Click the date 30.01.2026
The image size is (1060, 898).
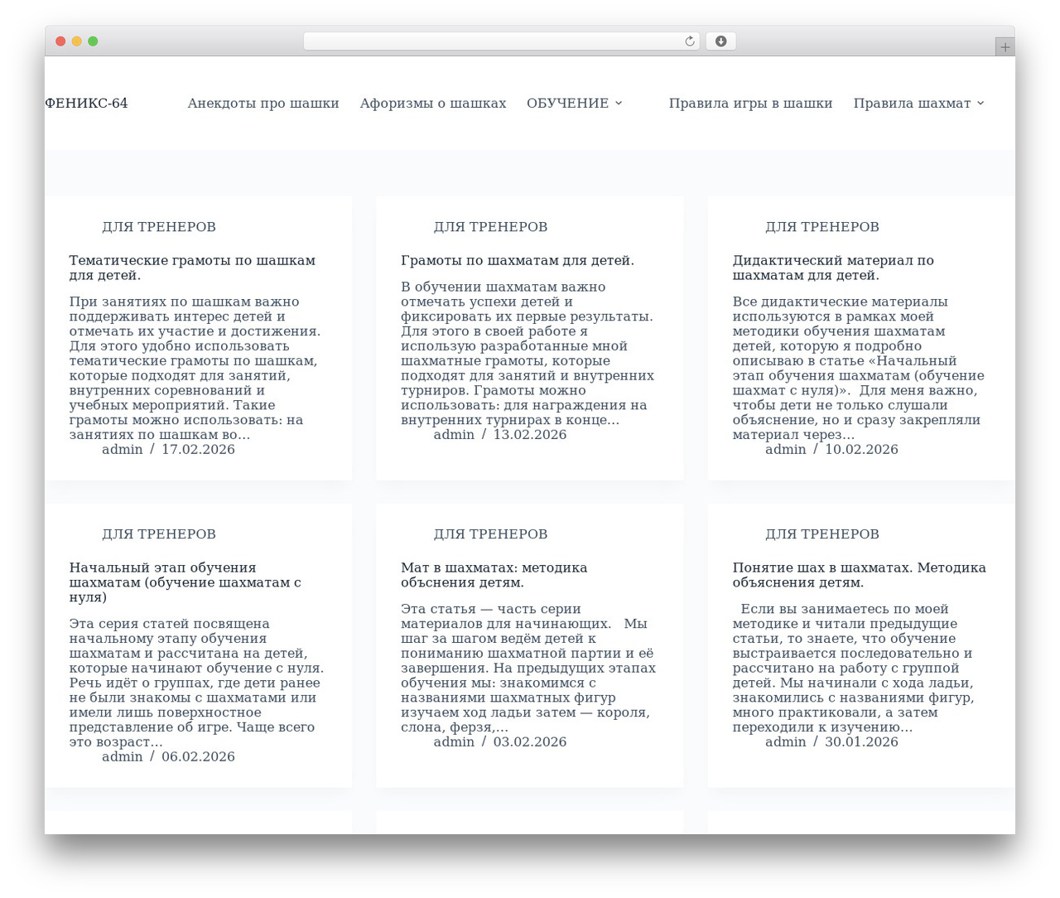[x=861, y=741]
